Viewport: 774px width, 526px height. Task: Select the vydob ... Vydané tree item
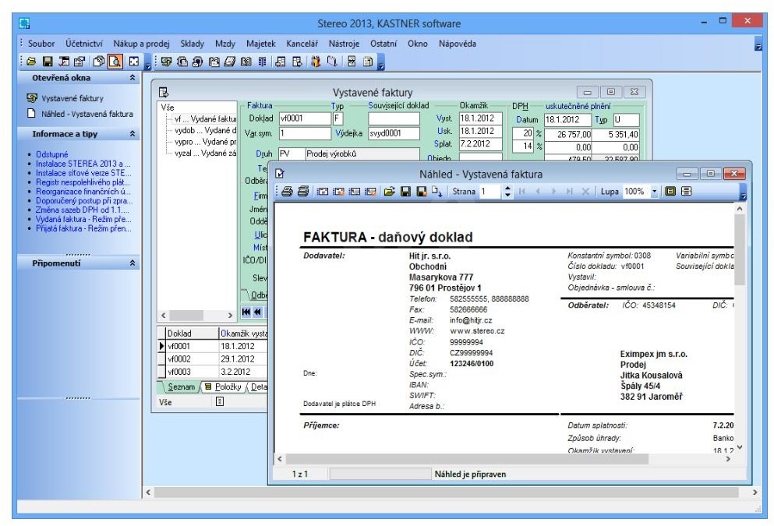tap(205, 130)
